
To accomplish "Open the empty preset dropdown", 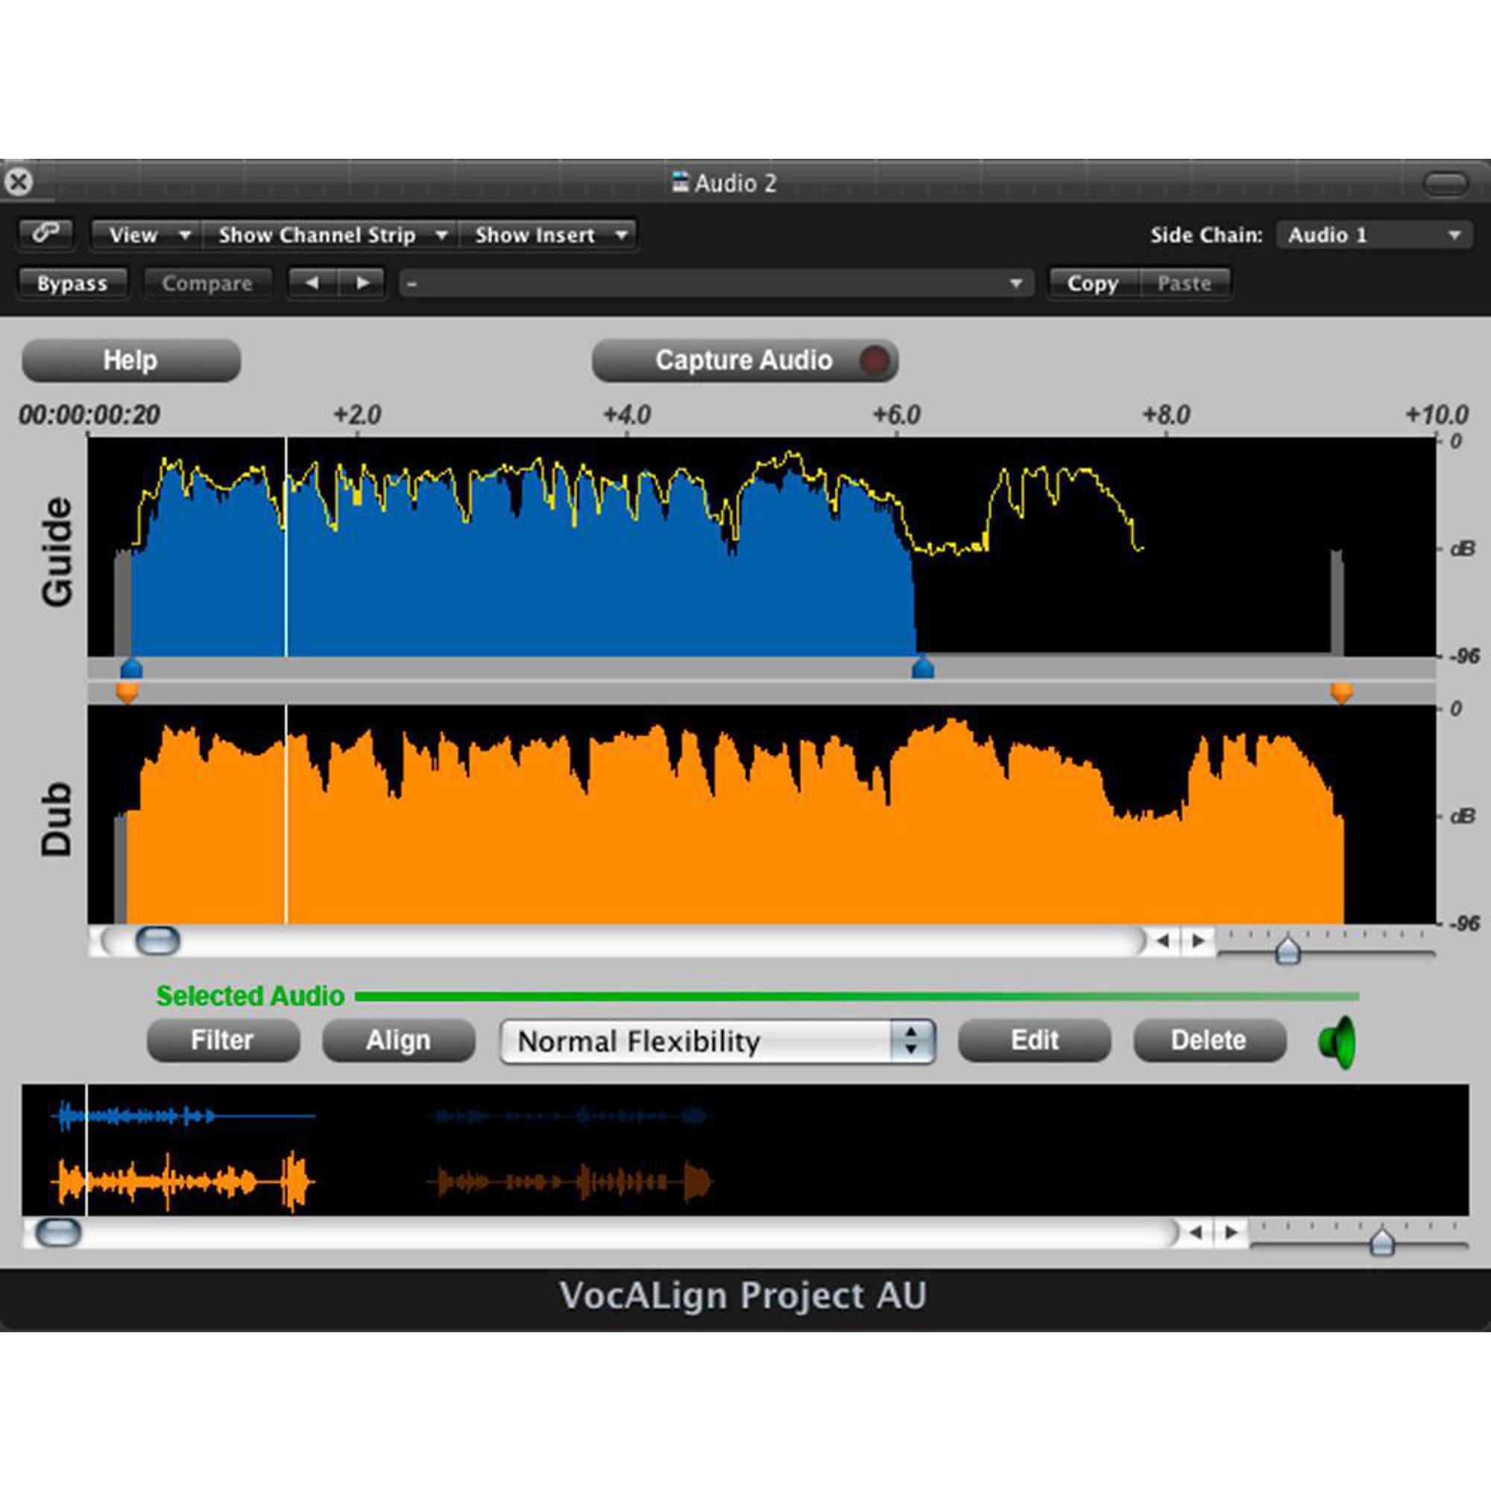I will click(x=714, y=283).
